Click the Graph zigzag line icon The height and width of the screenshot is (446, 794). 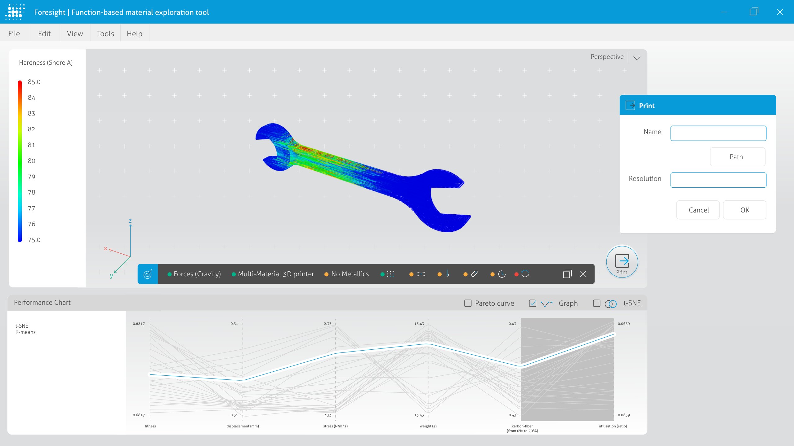pyautogui.click(x=546, y=304)
